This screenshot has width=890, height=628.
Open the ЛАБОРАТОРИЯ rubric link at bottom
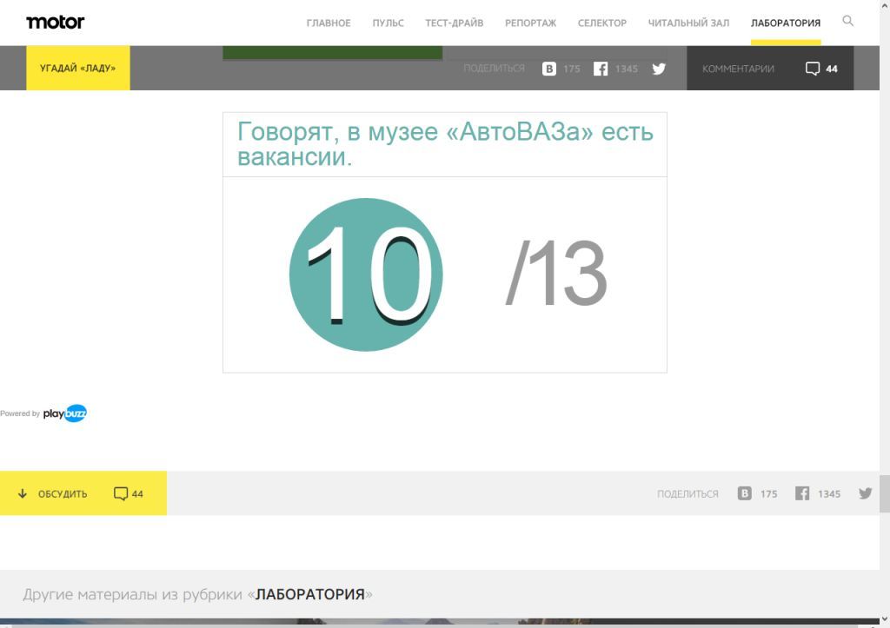(x=310, y=594)
